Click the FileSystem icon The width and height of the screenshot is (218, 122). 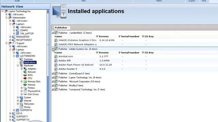click(x=21, y=104)
